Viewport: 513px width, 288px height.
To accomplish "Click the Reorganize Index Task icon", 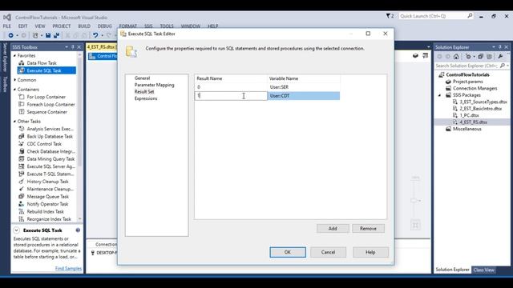I will pyautogui.click(x=22, y=218).
